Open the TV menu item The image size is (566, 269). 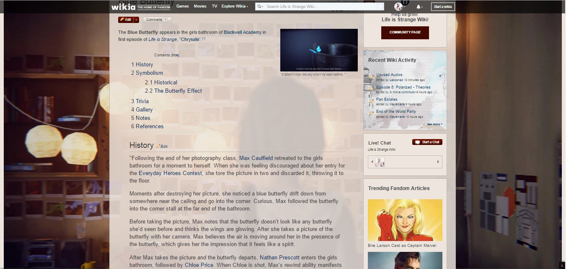click(x=215, y=6)
